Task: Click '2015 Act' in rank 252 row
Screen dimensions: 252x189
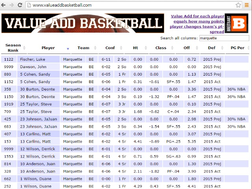Action: (x=212, y=186)
